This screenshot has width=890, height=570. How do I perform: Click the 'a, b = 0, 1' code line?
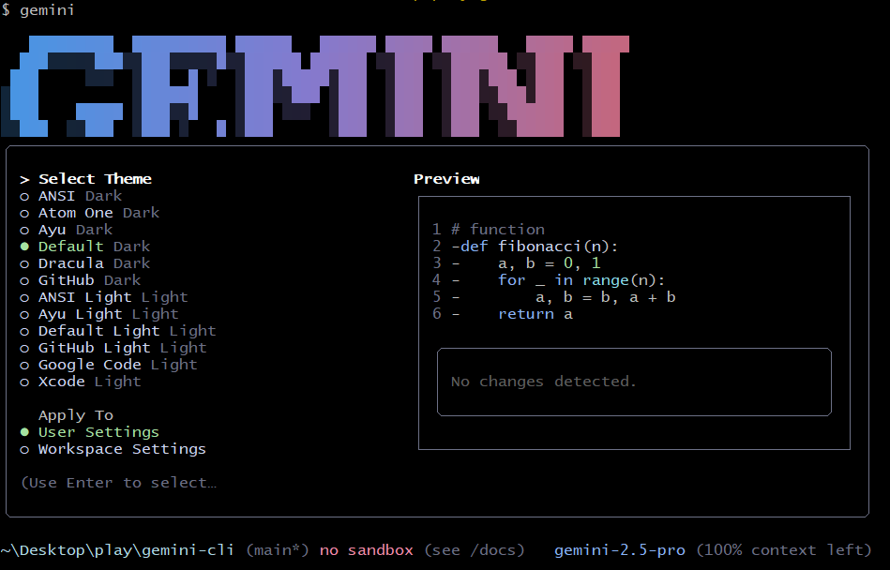coord(549,263)
